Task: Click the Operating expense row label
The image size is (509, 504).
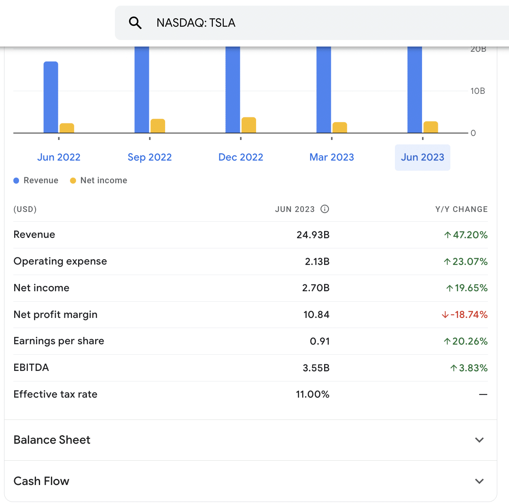Action: pyautogui.click(x=60, y=261)
